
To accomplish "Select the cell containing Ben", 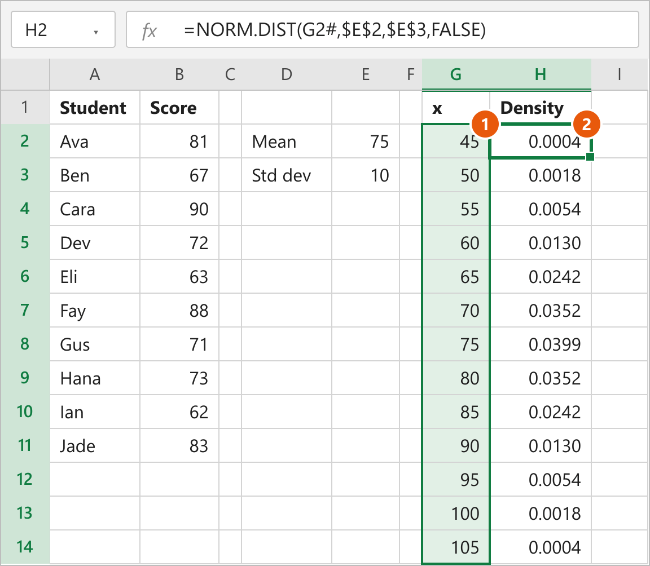I will tap(95, 175).
